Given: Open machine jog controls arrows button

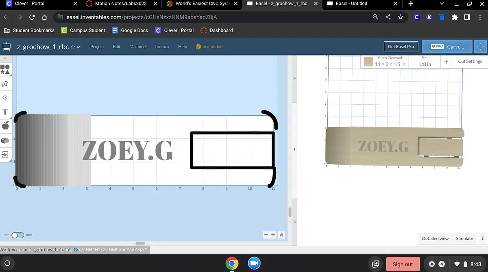Looking at the screenshot, I should tap(480, 47).
